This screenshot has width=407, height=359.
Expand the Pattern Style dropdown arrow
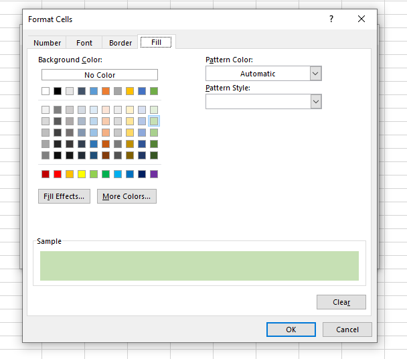[316, 102]
